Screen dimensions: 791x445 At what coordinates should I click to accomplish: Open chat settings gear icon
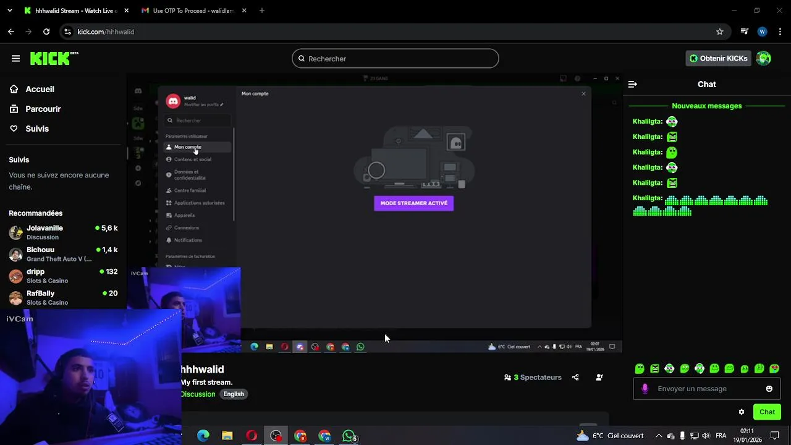pyautogui.click(x=742, y=412)
